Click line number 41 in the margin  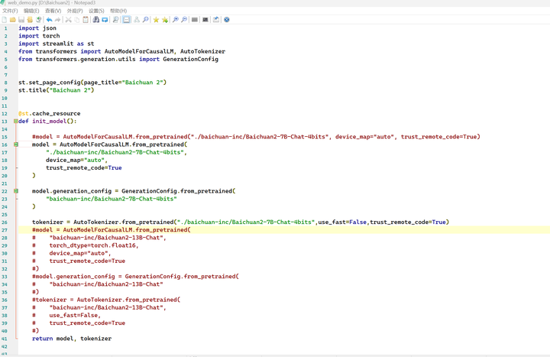point(5,339)
